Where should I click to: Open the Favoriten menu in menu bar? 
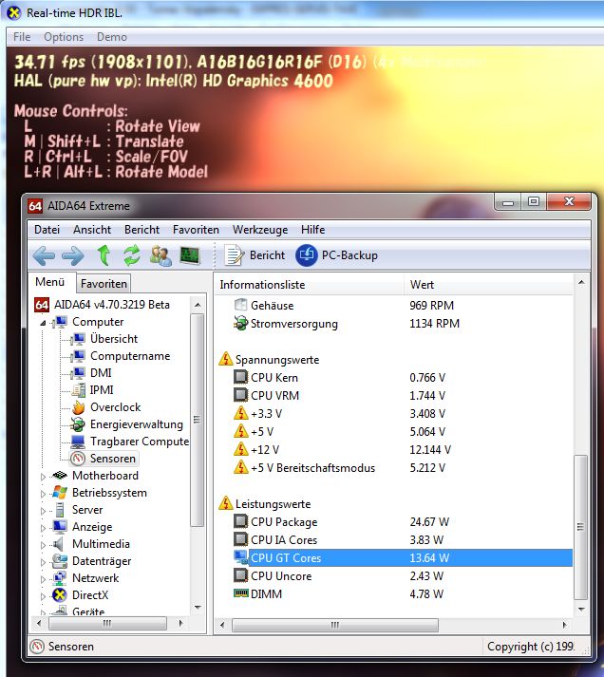click(196, 230)
